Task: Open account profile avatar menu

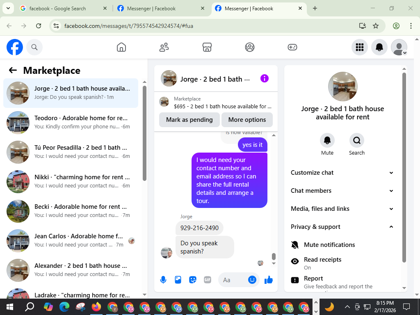Action: pyautogui.click(x=399, y=47)
